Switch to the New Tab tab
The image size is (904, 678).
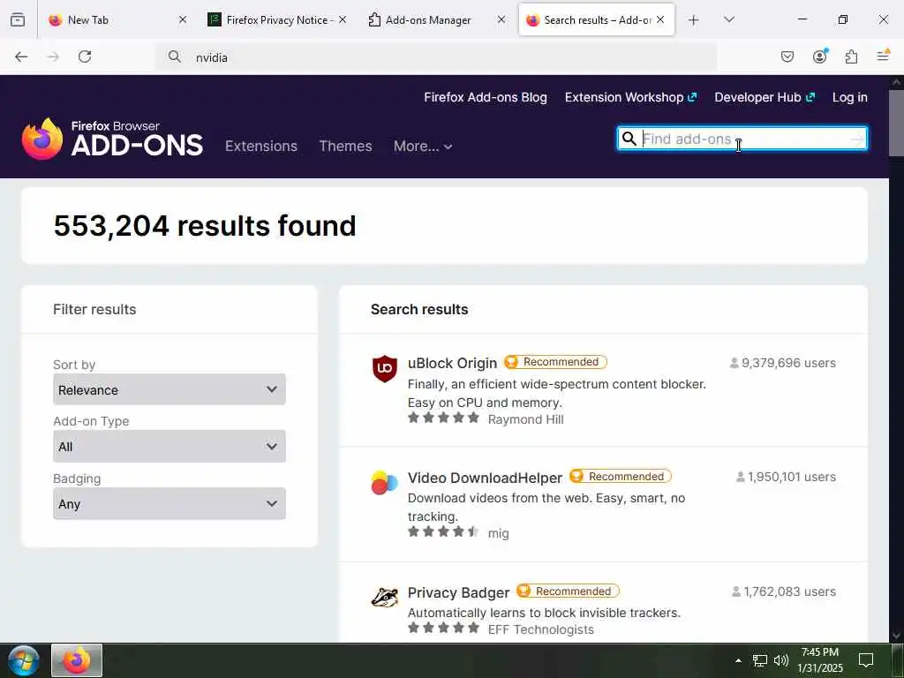tap(109, 20)
